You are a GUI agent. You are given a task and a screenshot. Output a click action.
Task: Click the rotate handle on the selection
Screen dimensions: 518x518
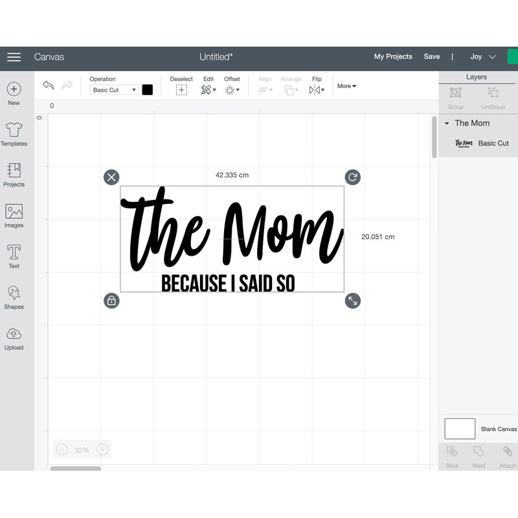pyautogui.click(x=352, y=177)
